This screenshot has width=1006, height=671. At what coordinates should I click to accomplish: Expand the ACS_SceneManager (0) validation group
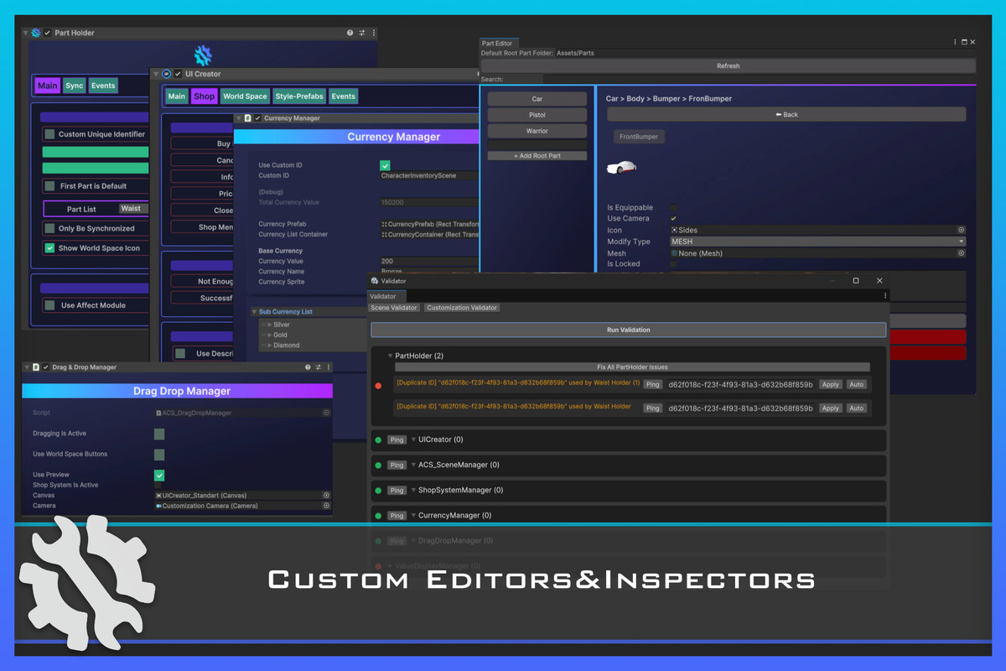click(413, 465)
